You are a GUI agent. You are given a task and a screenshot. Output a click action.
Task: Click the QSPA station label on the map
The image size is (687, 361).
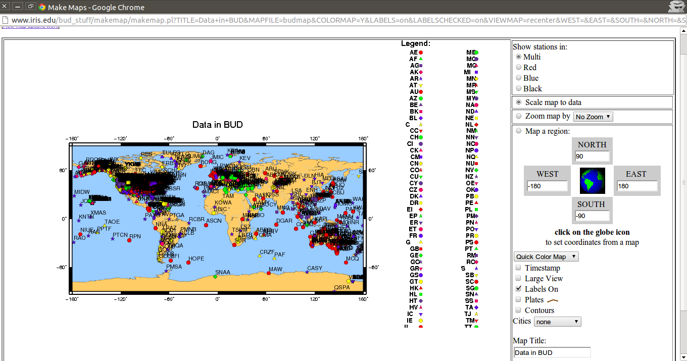pos(342,287)
